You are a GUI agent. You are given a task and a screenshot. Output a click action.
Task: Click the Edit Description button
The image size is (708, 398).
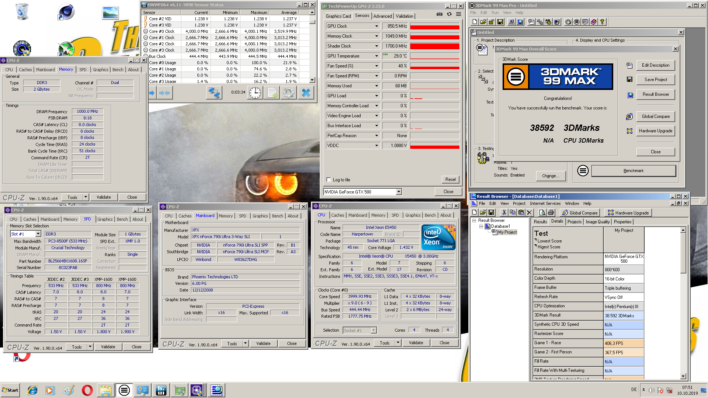pyautogui.click(x=655, y=65)
